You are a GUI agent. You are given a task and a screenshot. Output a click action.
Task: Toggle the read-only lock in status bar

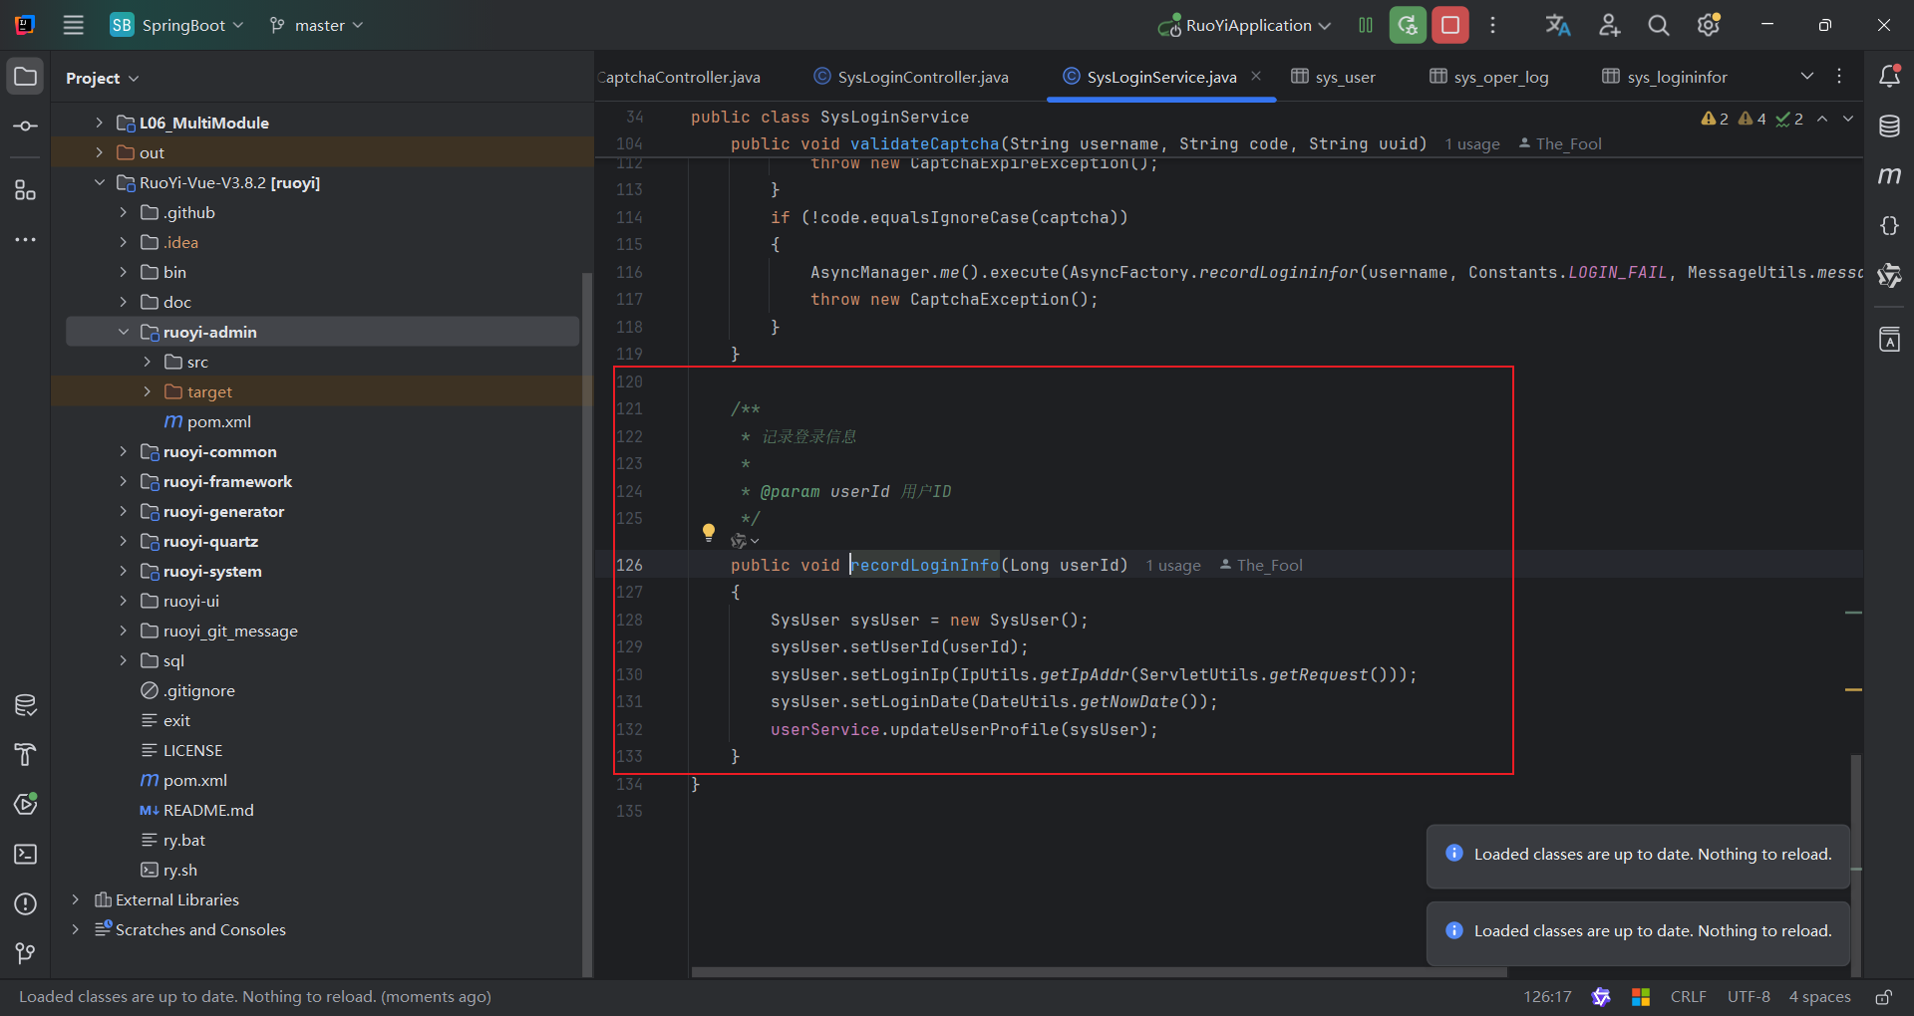(1884, 997)
